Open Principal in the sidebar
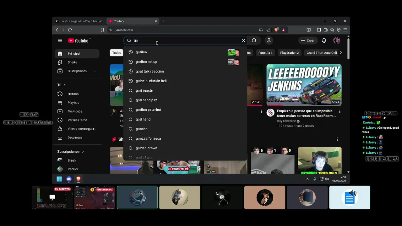Viewport: 402px width, 226px height. click(77, 54)
